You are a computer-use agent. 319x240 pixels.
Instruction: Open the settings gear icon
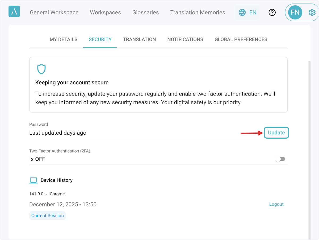312,13
